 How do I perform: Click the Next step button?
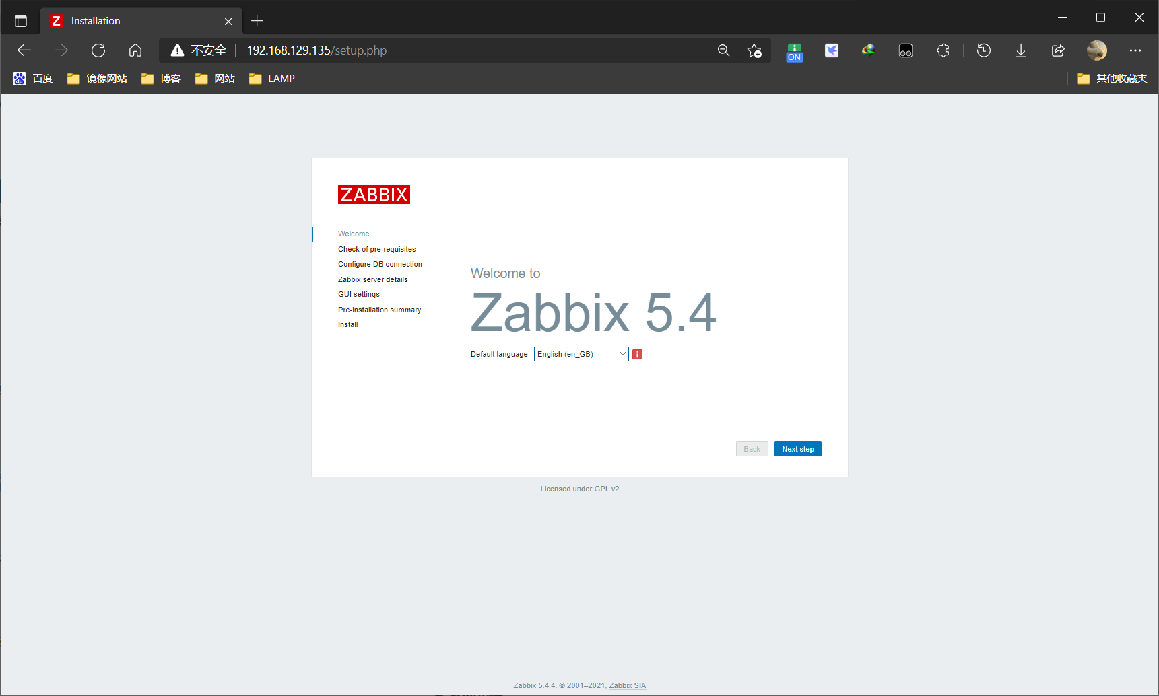click(x=798, y=449)
